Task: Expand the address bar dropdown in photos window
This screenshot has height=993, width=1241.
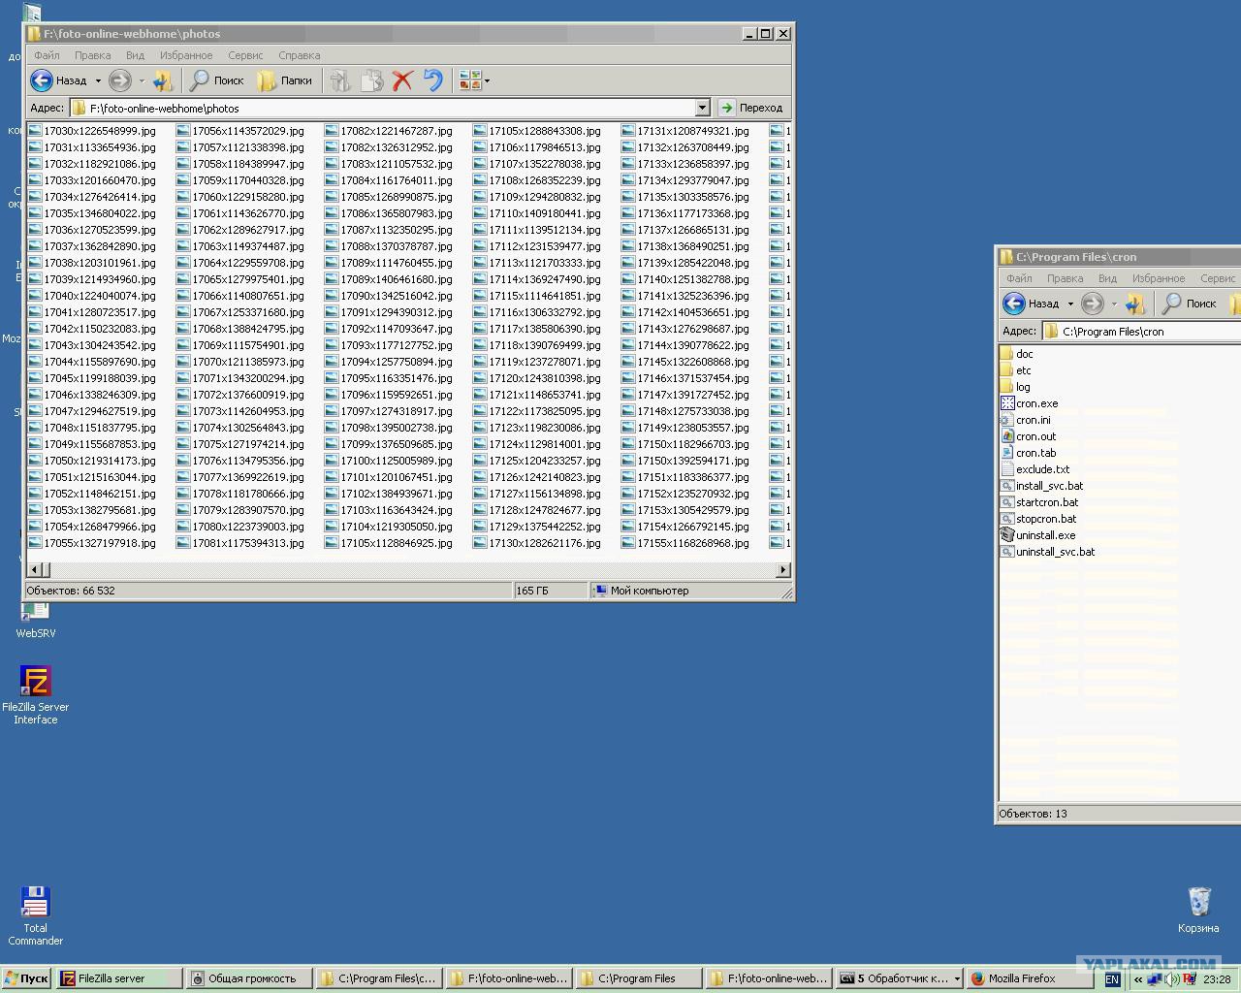Action: click(702, 108)
